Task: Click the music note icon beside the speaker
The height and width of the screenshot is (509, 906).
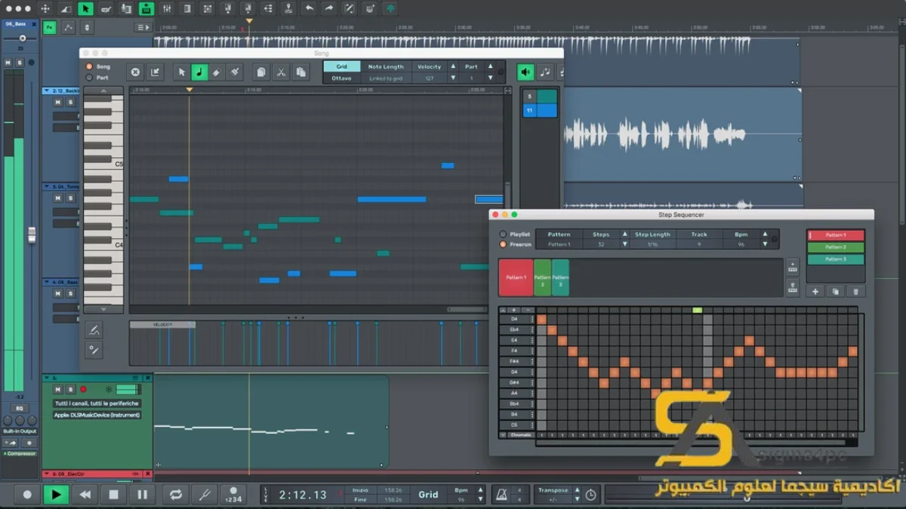Action: 544,72
